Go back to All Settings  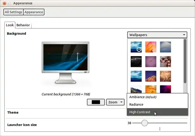click(13, 12)
